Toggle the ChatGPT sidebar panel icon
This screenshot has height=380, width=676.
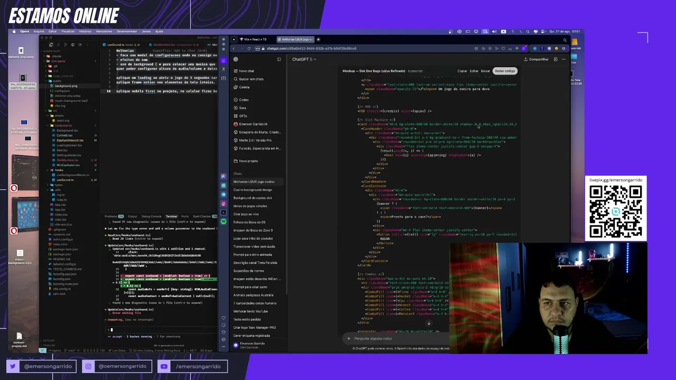(279, 59)
